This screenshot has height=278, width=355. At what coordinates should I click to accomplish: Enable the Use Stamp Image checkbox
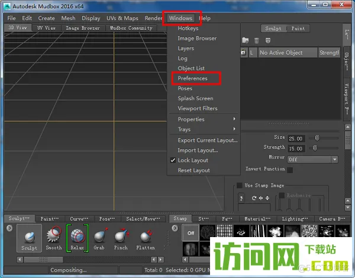[239, 186]
